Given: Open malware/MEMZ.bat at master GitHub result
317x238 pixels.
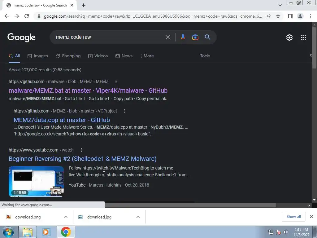Looking at the screenshot, I should coord(88,90).
